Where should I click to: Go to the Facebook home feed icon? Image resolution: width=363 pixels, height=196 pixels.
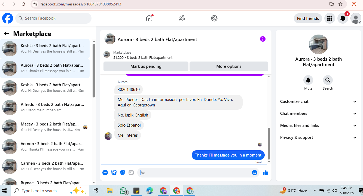coord(149,18)
